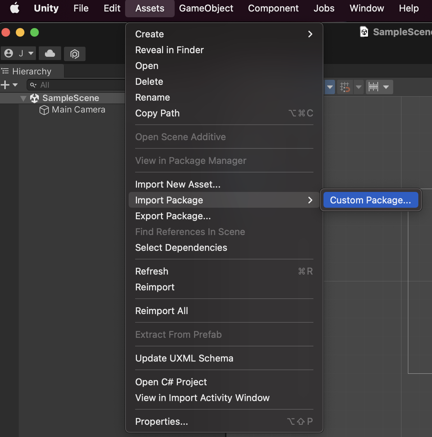Choose Update UXML Schema

pyautogui.click(x=224, y=358)
